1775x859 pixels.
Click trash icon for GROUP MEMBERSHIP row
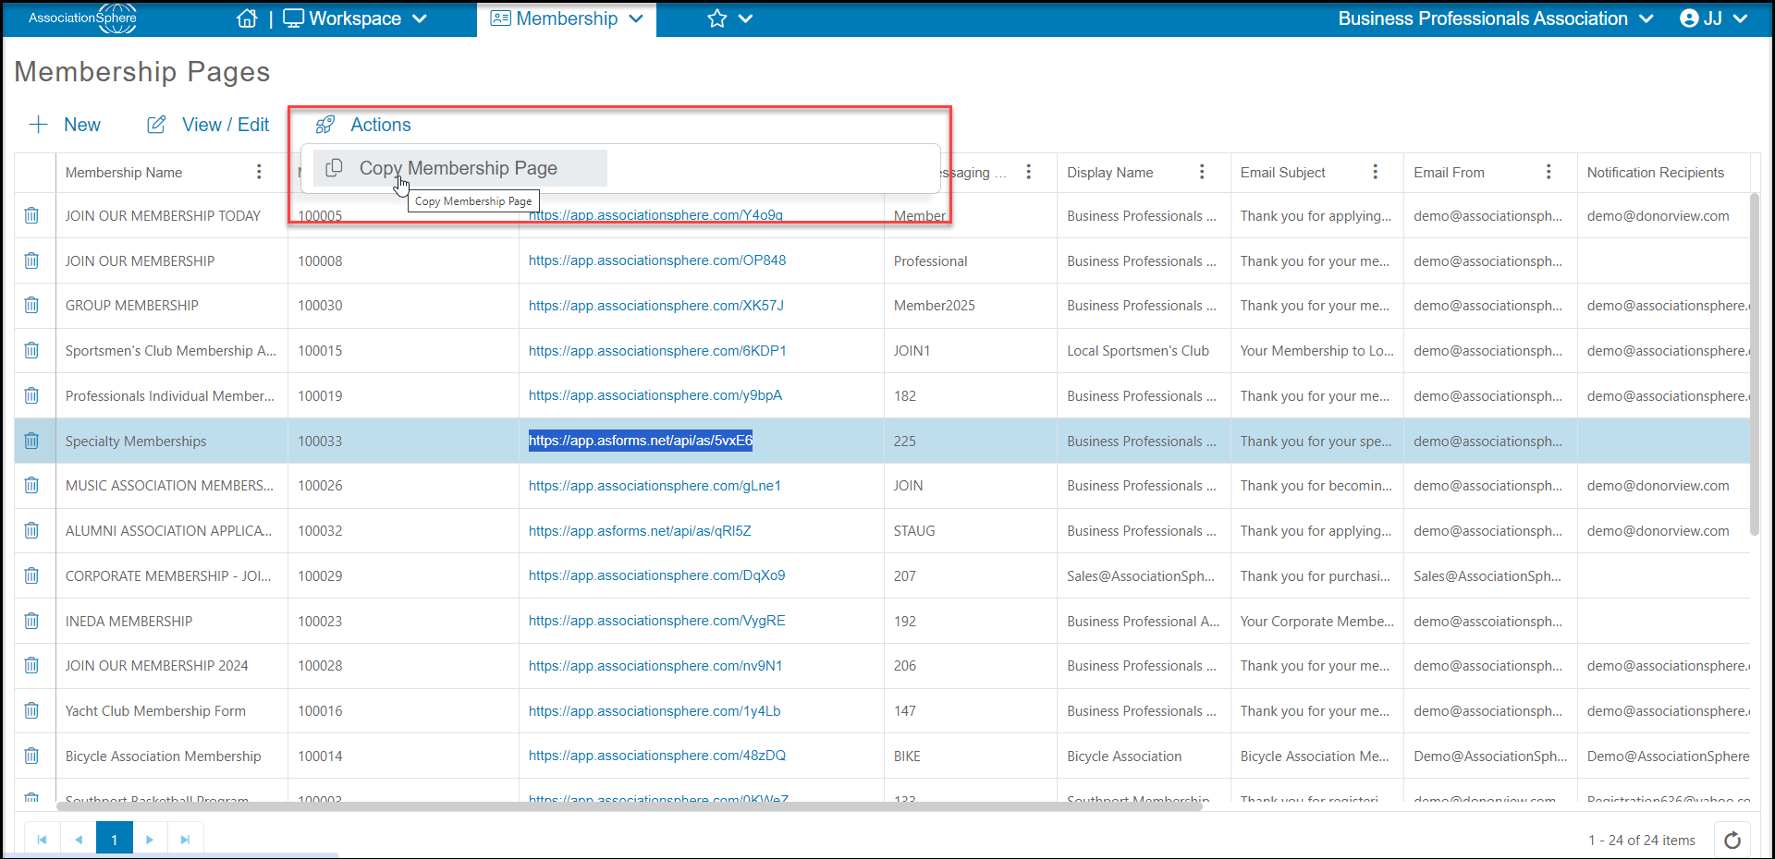tap(31, 305)
